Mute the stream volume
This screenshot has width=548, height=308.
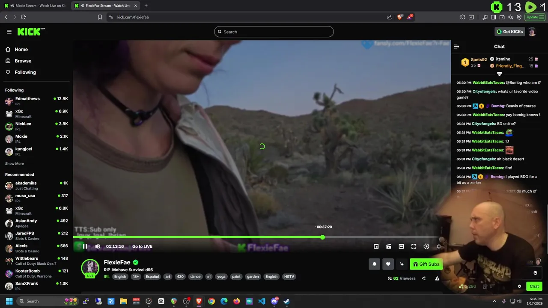click(x=98, y=246)
